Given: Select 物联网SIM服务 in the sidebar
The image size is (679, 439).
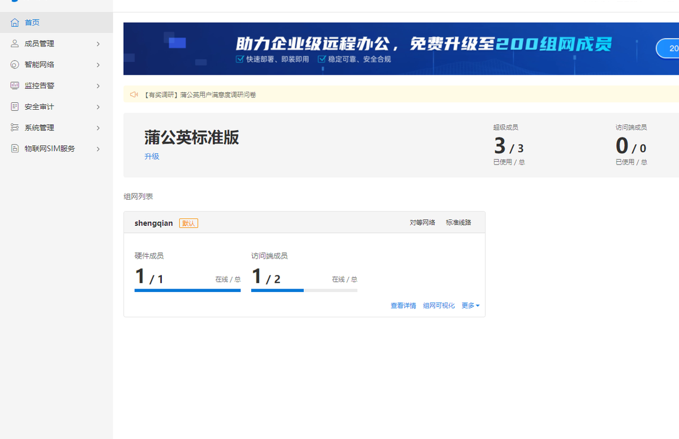Looking at the screenshot, I should (x=57, y=148).
